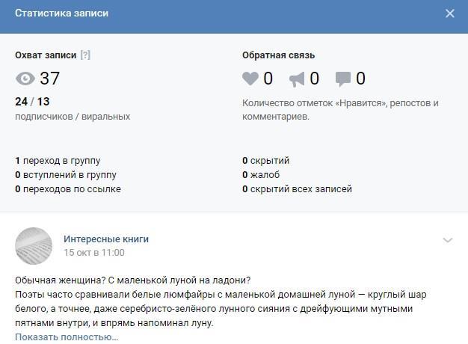This screenshot has height=344, width=468.
Task: Open the Интересные книги group page
Action: [x=106, y=239]
